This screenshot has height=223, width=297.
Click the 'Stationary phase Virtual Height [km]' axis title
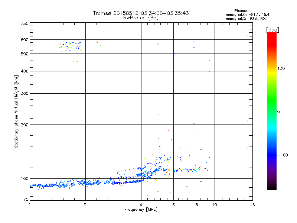tap(16, 111)
